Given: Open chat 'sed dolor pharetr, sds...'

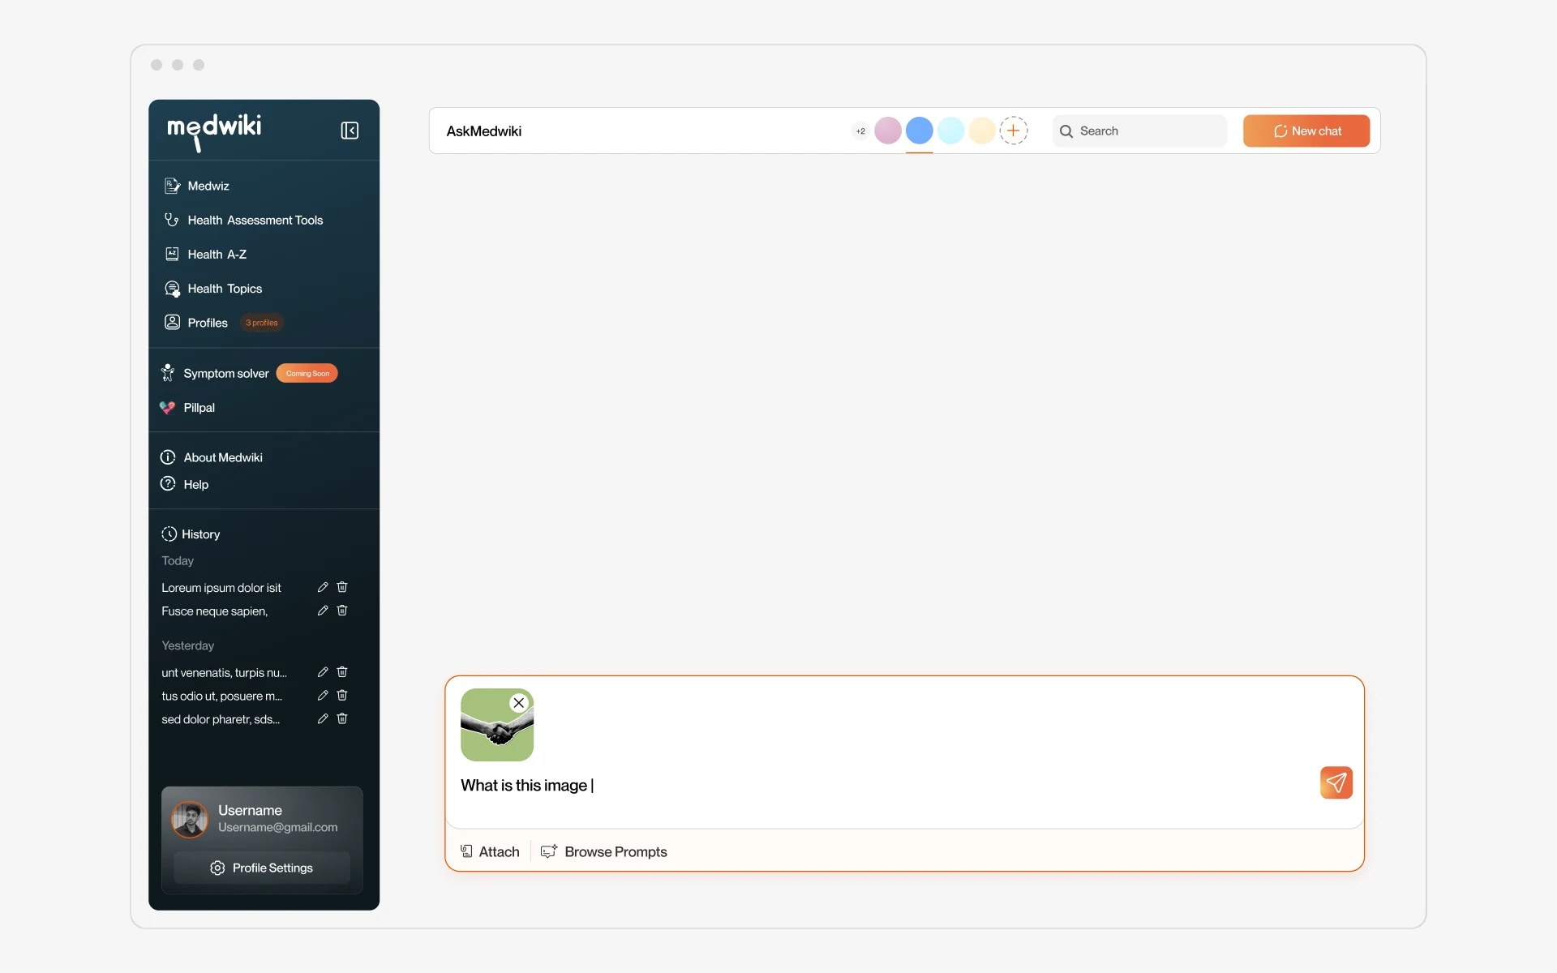Looking at the screenshot, I should 221,720.
